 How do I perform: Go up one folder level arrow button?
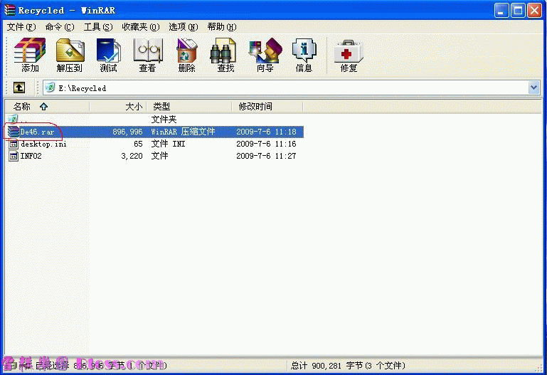[19, 88]
